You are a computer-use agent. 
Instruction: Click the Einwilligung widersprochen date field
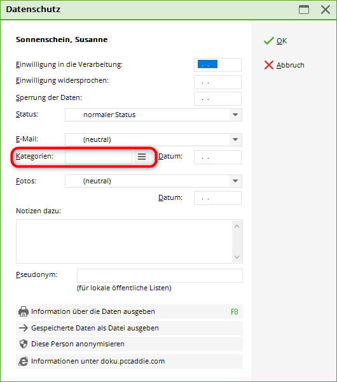pyautogui.click(x=217, y=82)
